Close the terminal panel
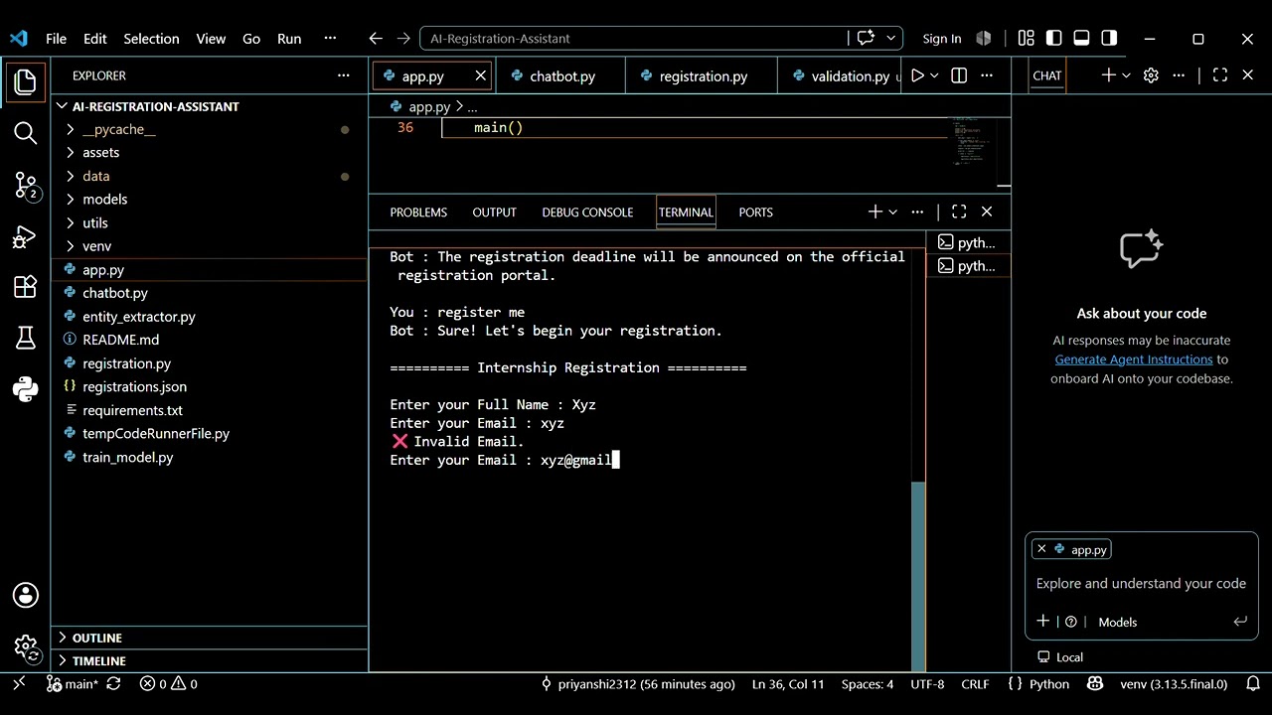 [x=987, y=212]
